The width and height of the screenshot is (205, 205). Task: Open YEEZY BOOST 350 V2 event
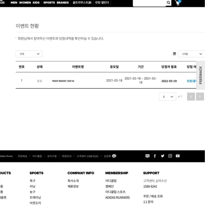click(63, 81)
